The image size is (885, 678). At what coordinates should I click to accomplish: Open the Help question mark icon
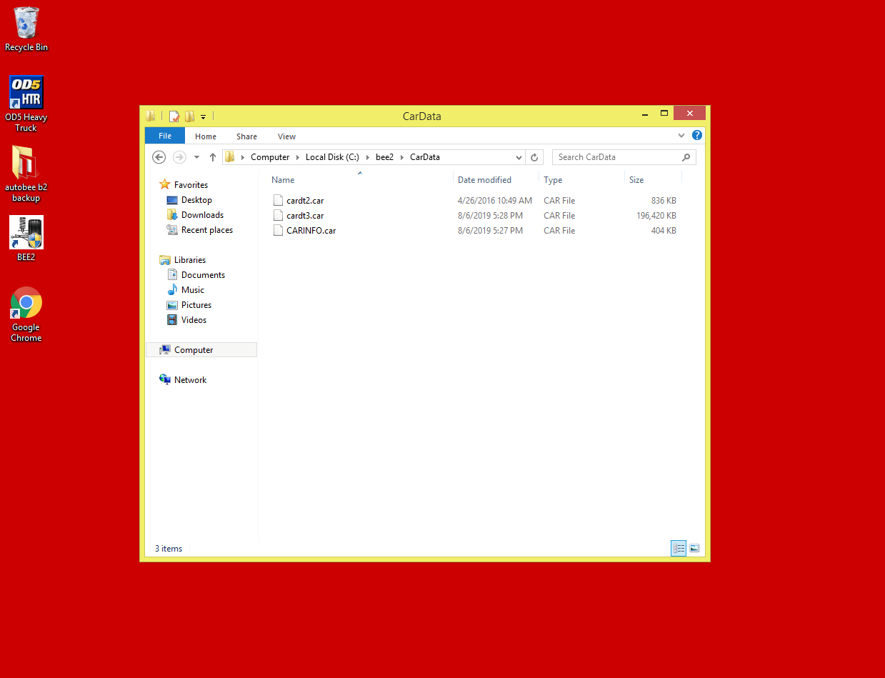click(x=697, y=136)
